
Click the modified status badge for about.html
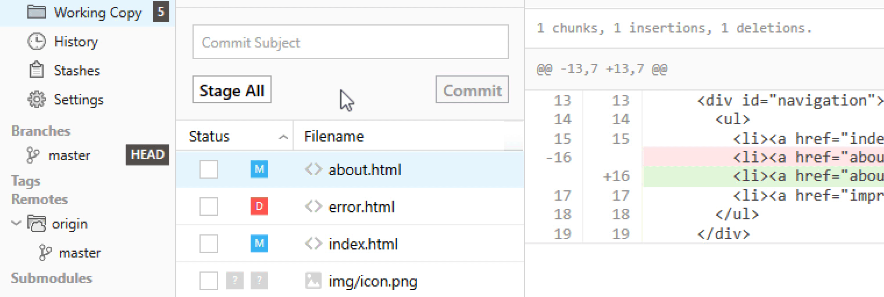[259, 170]
